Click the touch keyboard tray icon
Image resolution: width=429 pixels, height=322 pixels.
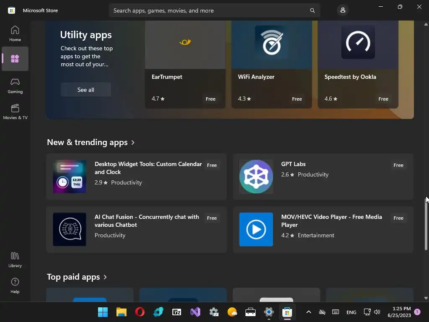[336, 312]
